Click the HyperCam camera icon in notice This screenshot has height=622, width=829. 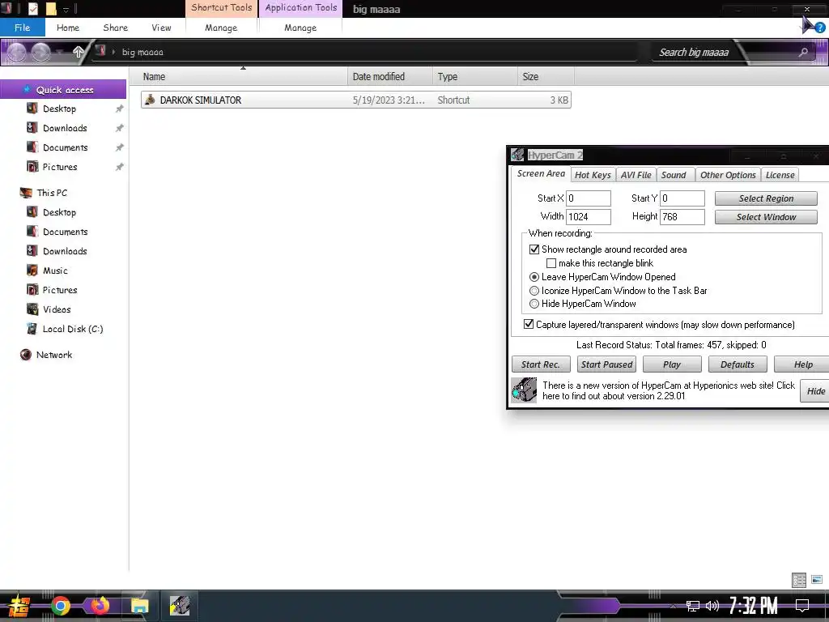coord(524,390)
